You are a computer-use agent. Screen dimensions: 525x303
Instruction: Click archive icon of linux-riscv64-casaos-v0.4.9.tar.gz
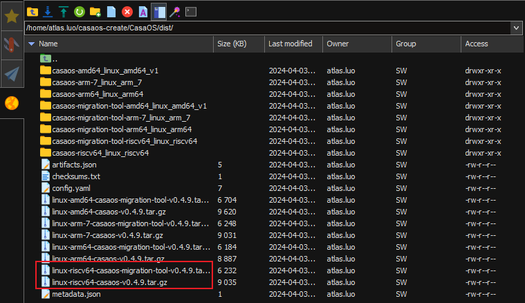coord(45,282)
